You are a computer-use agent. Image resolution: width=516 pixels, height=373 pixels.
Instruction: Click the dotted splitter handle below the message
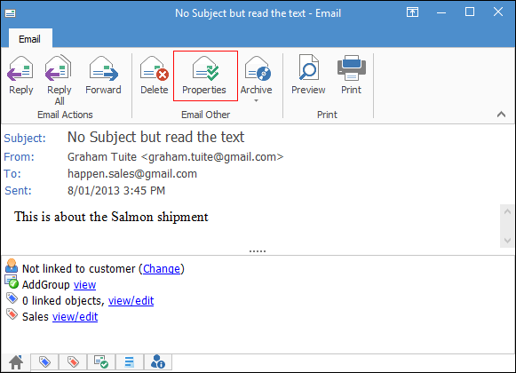[x=258, y=251]
